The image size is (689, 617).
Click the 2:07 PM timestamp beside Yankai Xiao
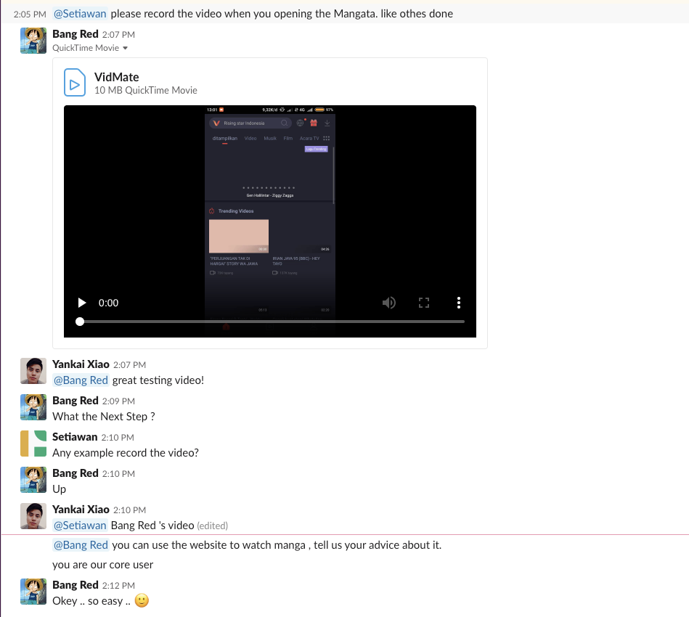pyautogui.click(x=130, y=365)
